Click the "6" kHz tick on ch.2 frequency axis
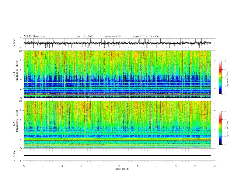 tap(21, 120)
